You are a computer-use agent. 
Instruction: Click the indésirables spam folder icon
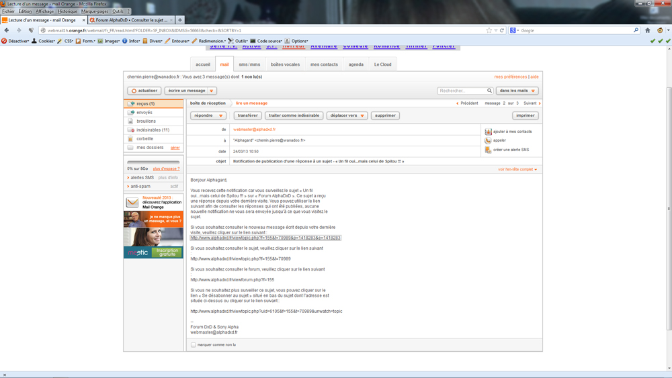coord(131,130)
